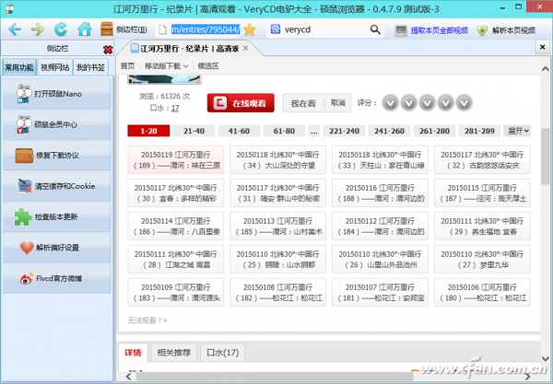Switch to 视频网站 tab
The width and height of the screenshot is (553, 384).
55,67
